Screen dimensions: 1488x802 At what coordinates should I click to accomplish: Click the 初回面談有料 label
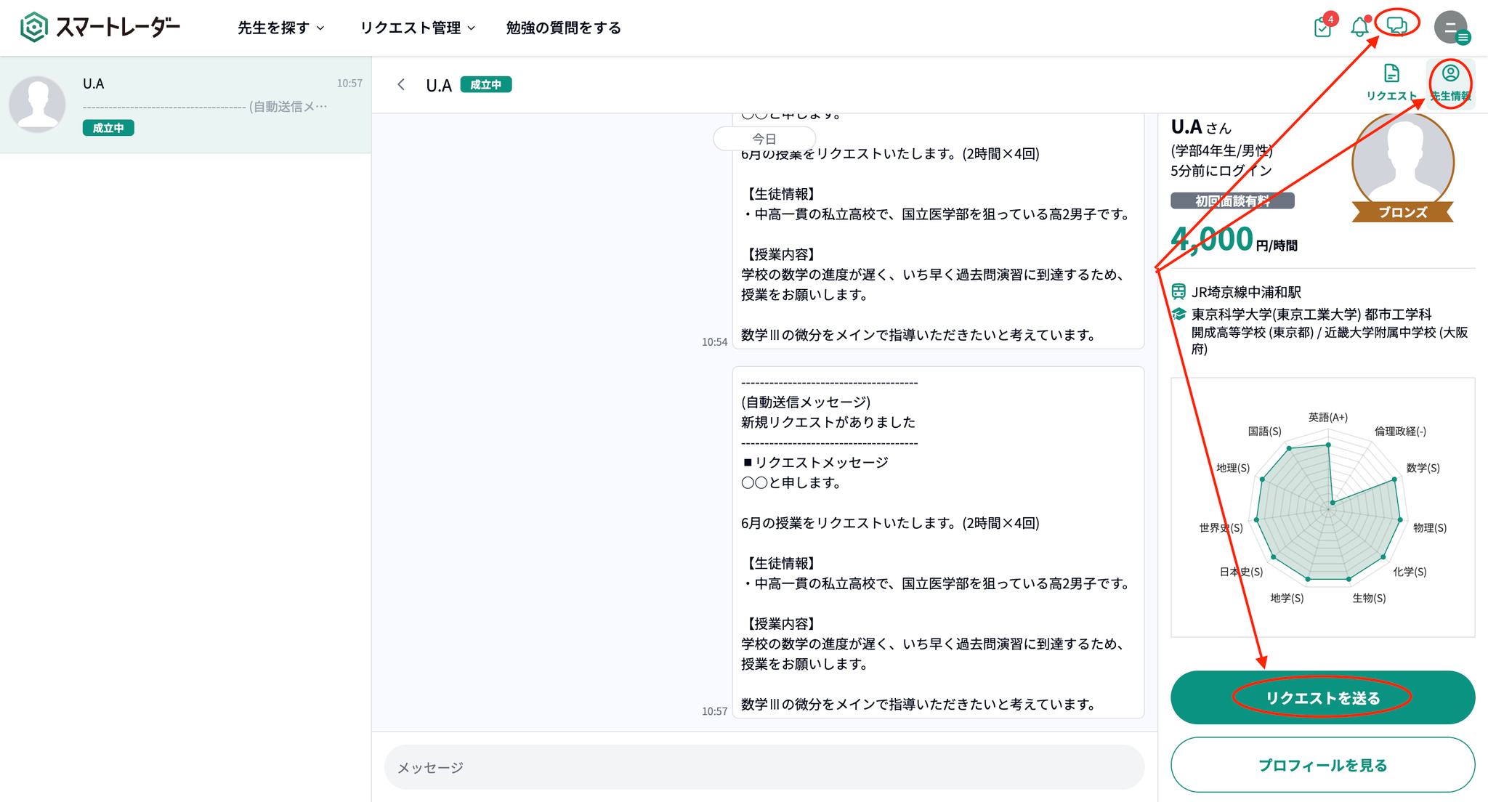(1232, 201)
